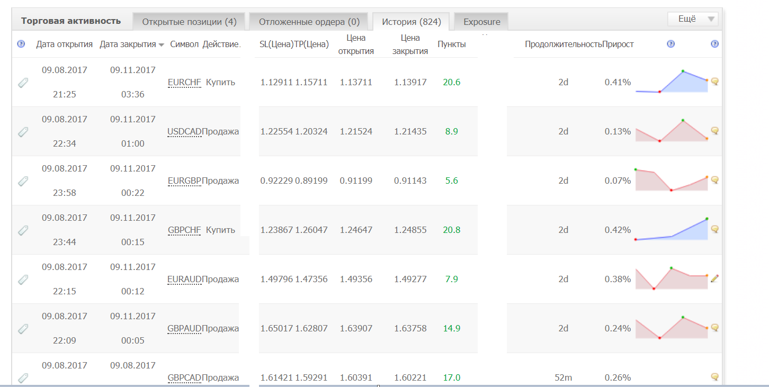This screenshot has height=387, width=769.
Task: Click the 20.8 points value
Action: click(452, 230)
